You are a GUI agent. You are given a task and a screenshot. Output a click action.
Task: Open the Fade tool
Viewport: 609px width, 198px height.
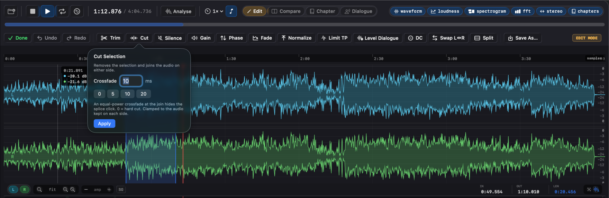coord(262,38)
